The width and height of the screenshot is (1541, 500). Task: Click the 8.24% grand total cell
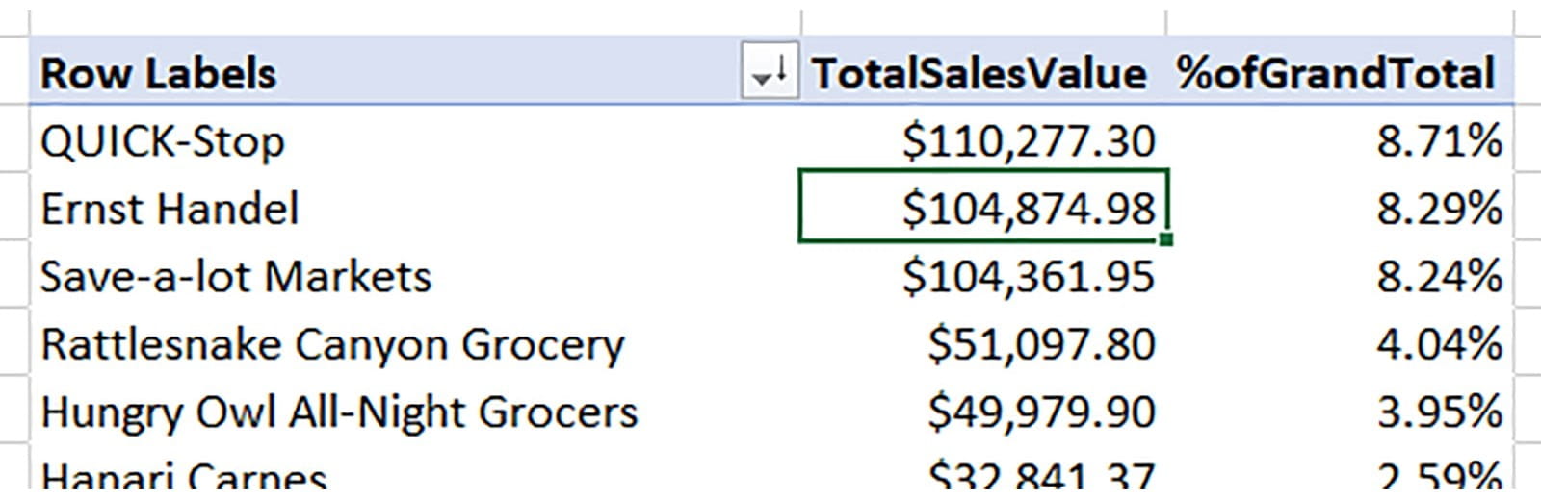pyautogui.click(x=1438, y=277)
